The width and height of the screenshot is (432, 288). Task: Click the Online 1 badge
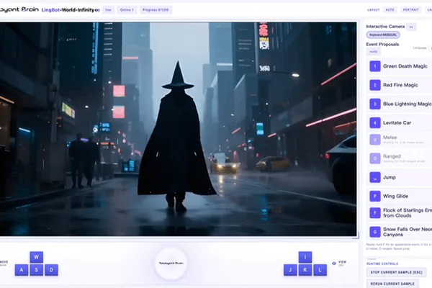(127, 10)
